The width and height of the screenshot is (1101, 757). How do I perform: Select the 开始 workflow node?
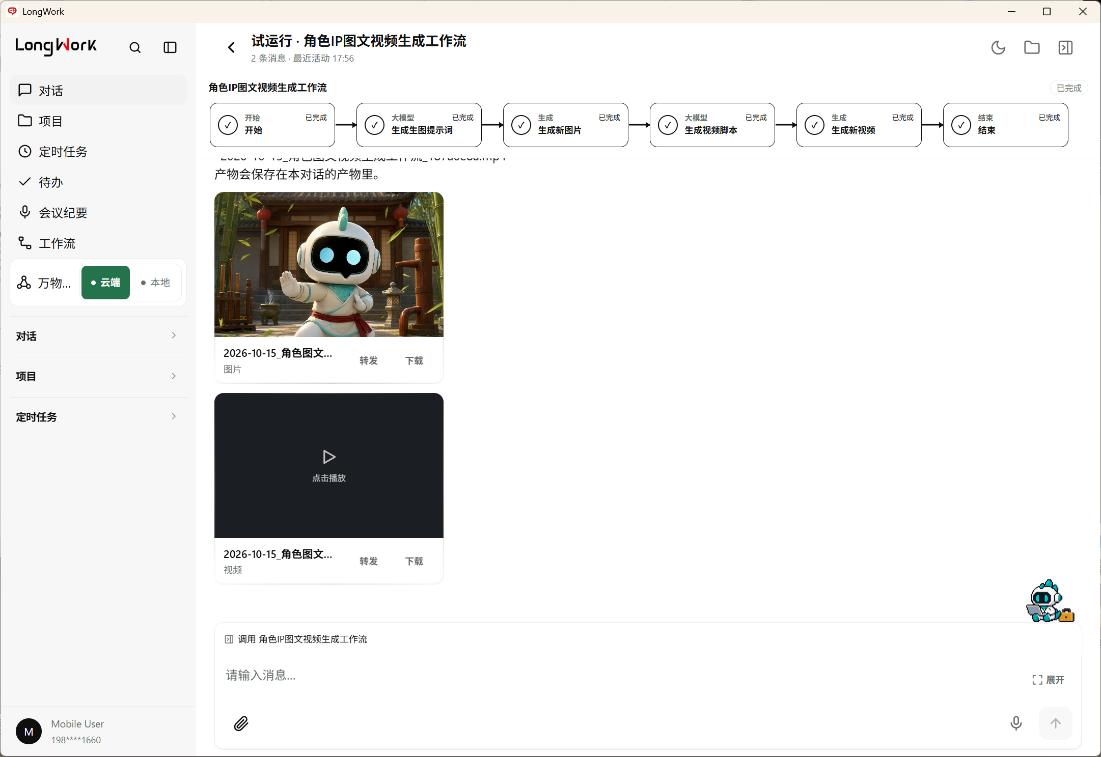[272, 125]
